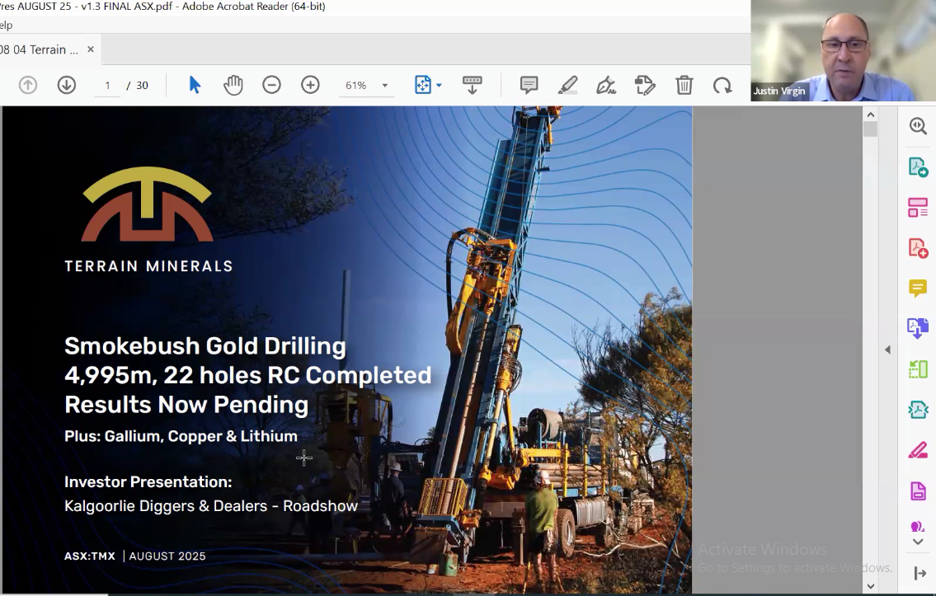The image size is (936, 596).
Task: Click the 'AUGUST 2025' date text
Action: 167,556
